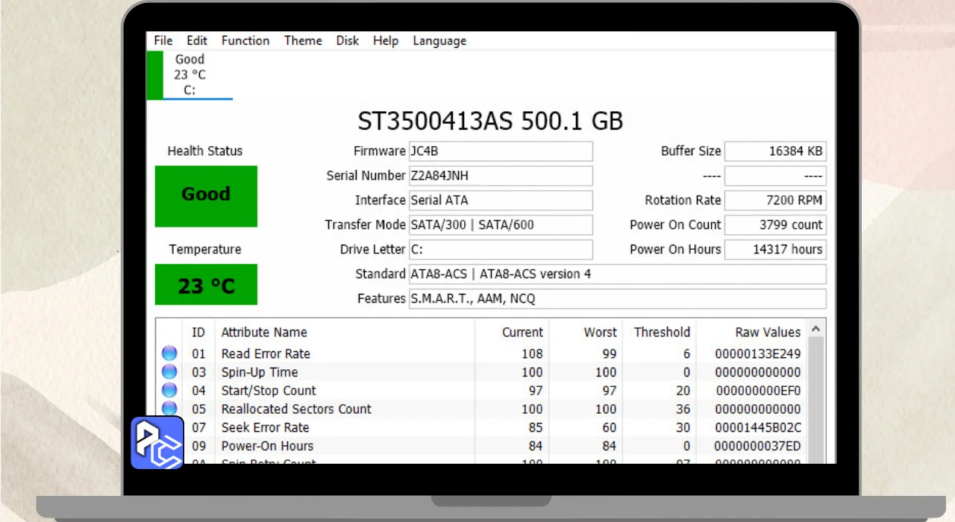Click the Read Error Rate status orb
Screen dimensions: 955x522
click(169, 353)
